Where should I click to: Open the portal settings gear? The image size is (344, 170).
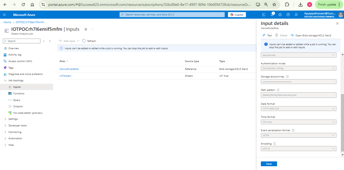280,15
